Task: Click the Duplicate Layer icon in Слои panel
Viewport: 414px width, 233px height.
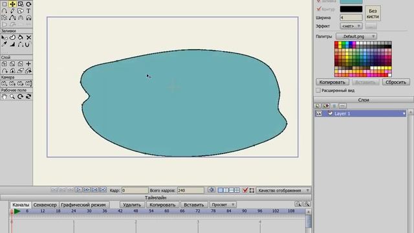Action: pyautogui.click(x=326, y=106)
